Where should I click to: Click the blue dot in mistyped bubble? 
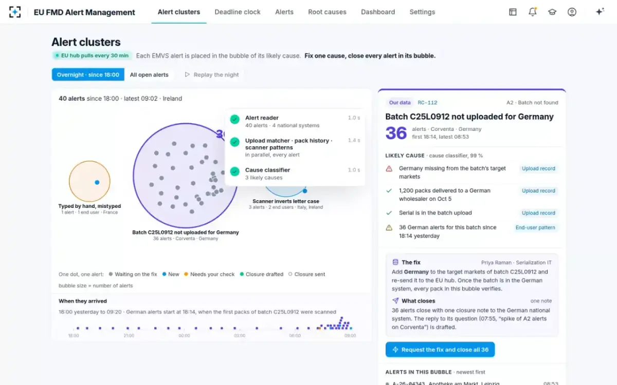coord(97,182)
